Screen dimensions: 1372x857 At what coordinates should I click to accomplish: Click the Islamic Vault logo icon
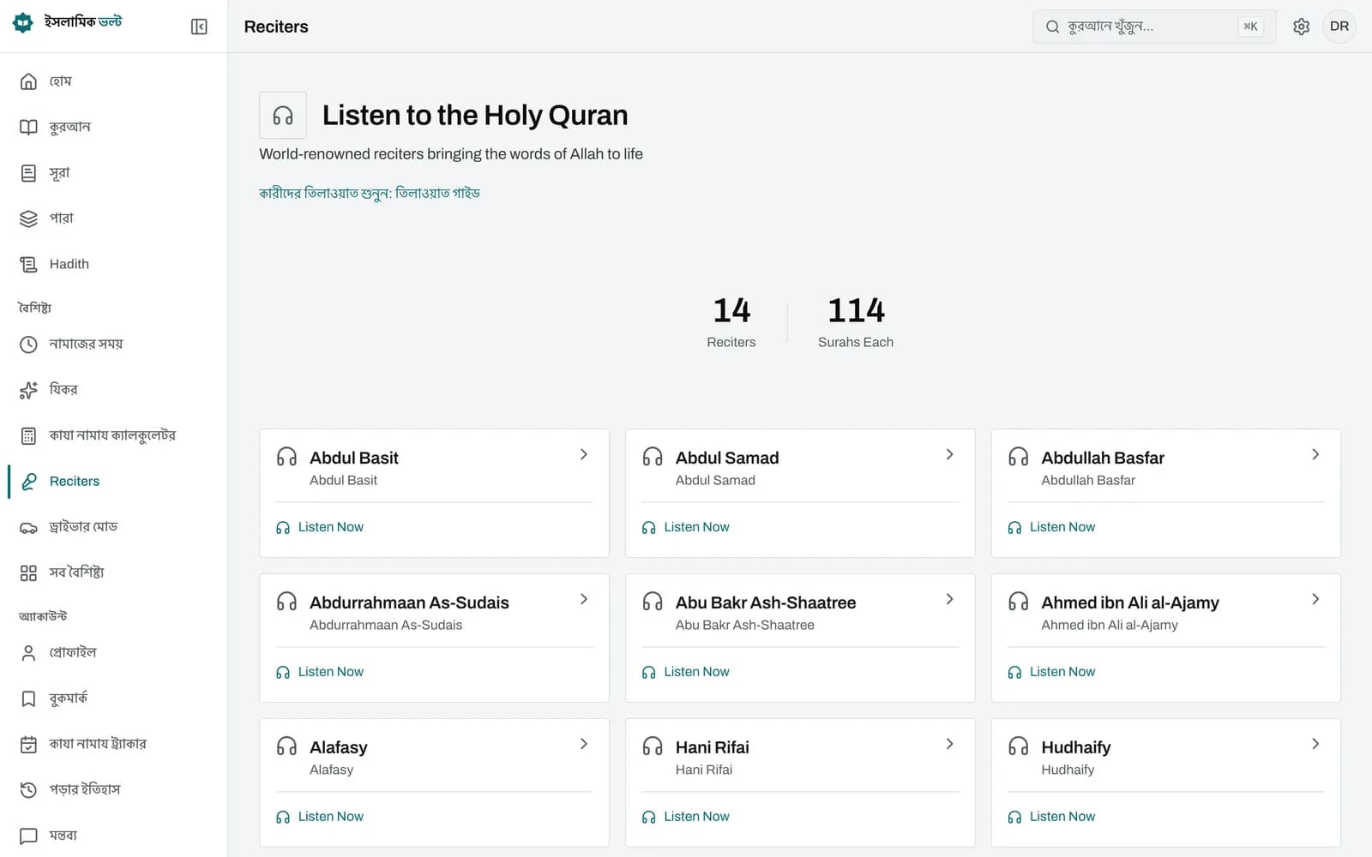tap(23, 23)
